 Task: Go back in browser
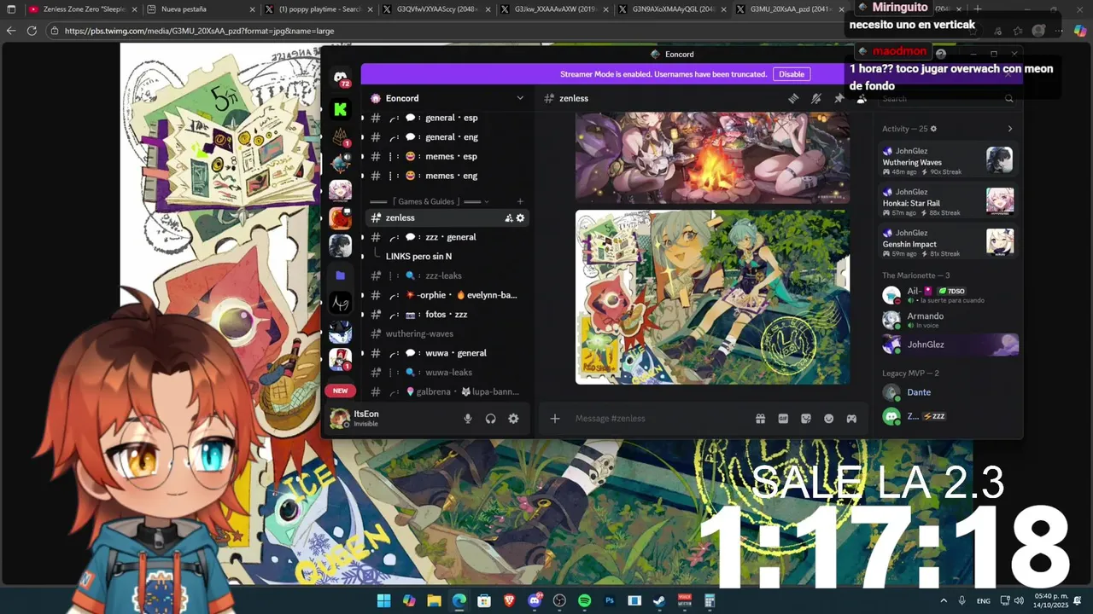(11, 31)
